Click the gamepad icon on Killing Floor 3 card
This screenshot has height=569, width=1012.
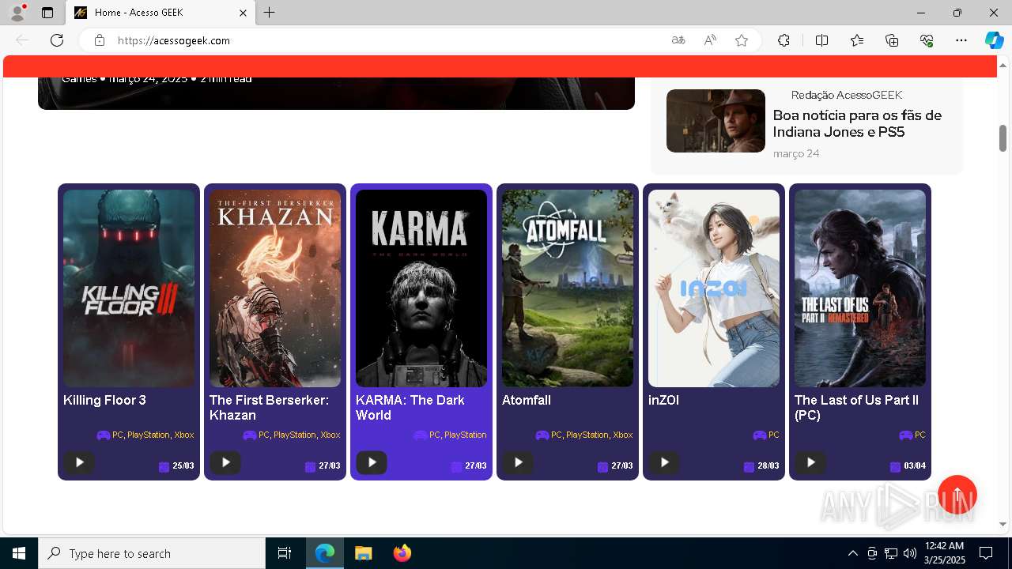pyautogui.click(x=103, y=435)
